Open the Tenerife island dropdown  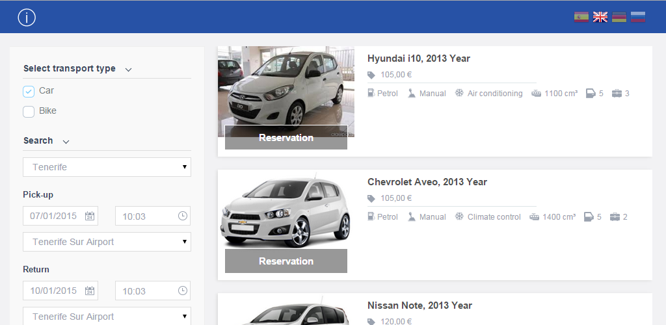(x=107, y=167)
